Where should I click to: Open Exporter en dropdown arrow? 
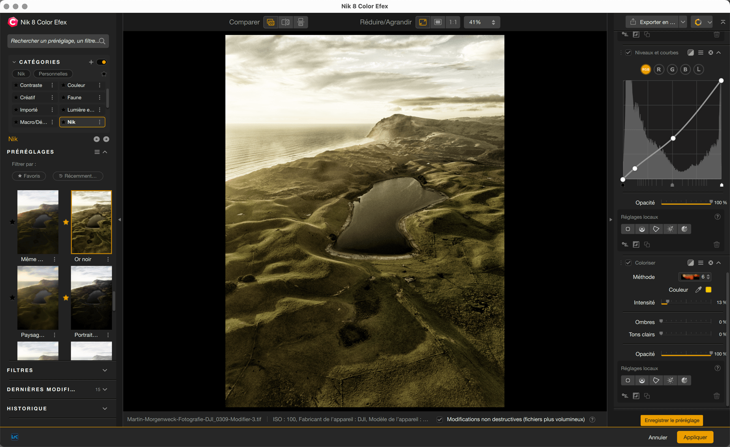tap(683, 22)
